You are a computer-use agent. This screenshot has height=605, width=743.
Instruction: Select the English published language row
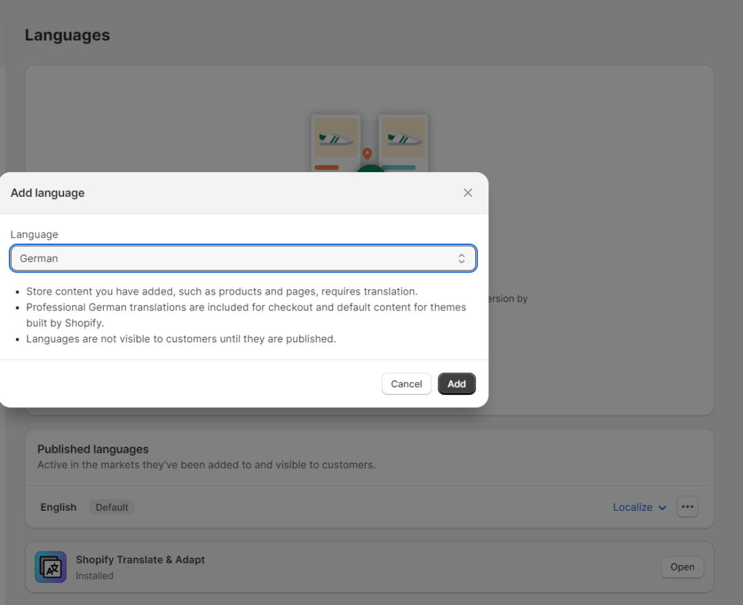tap(369, 507)
